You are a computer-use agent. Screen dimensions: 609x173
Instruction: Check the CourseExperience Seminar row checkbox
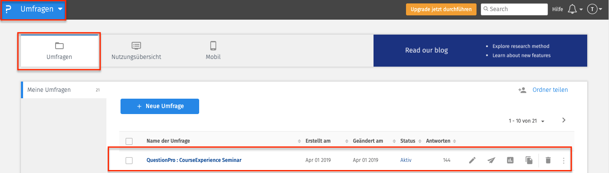129,161
